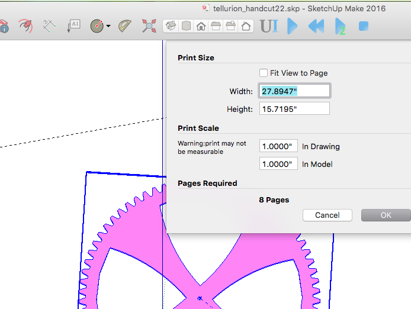Enable Fit View to Page checkbox
This screenshot has height=309, width=411.
[x=264, y=73]
